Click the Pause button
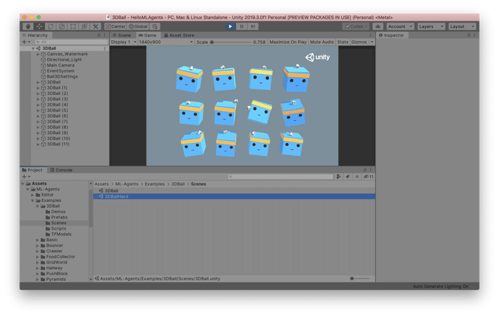Screen dimensions: 499x316 point(241,26)
